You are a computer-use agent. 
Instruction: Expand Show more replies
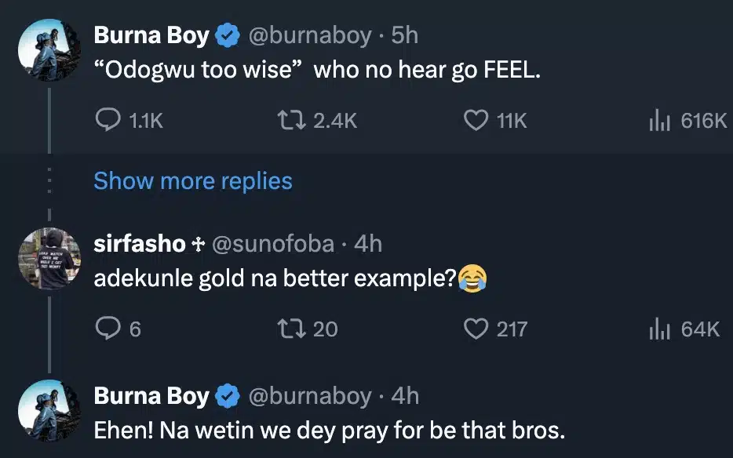coord(193,181)
